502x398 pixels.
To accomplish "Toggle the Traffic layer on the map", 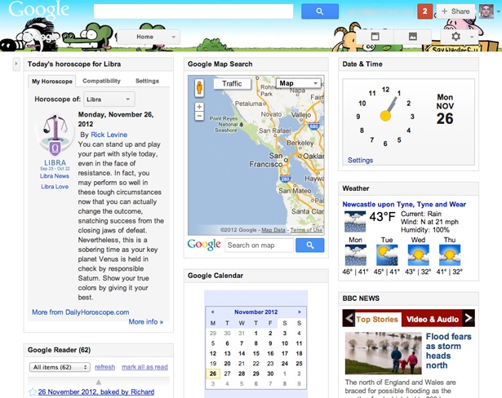I will [232, 84].
